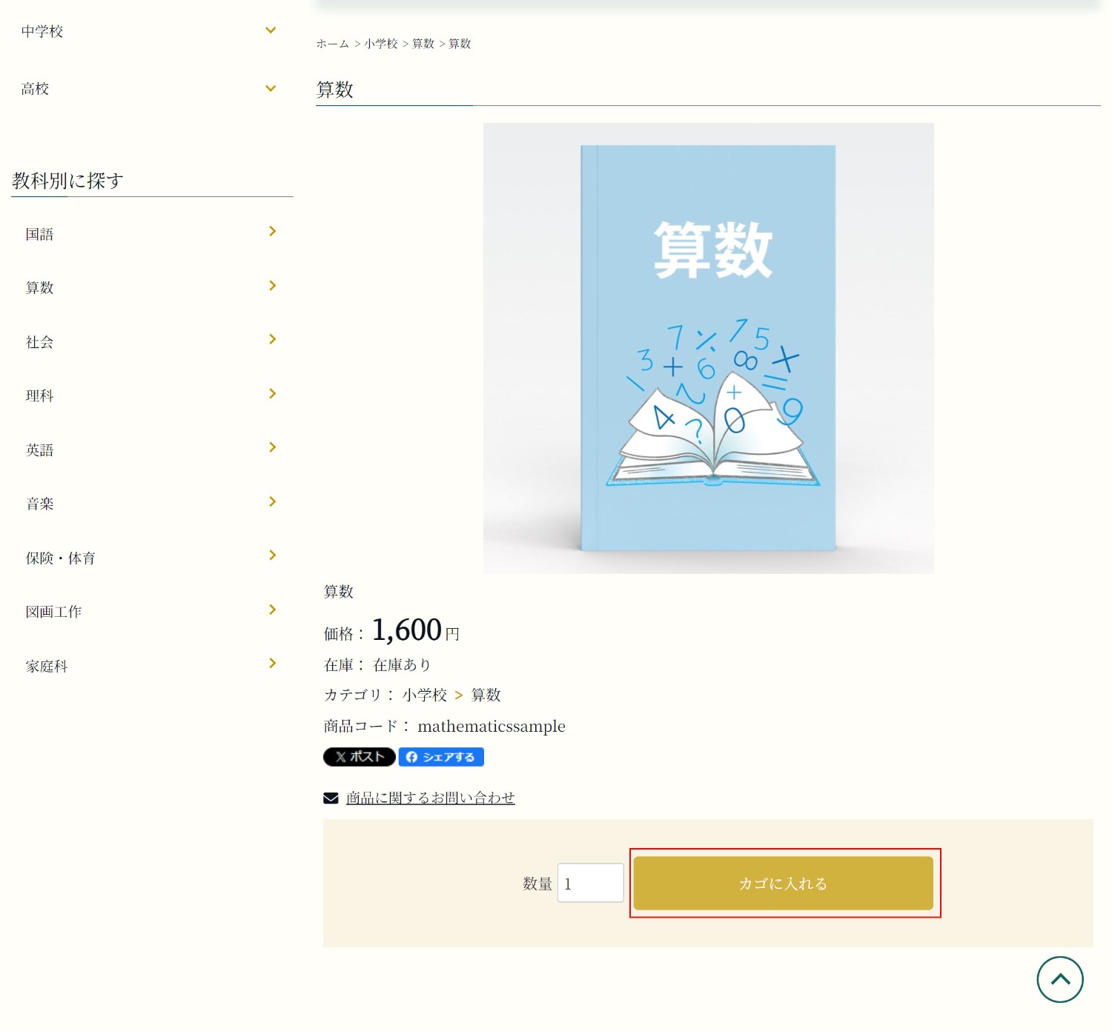
Task: Click the arrow icon next to 国語
Action: (x=272, y=232)
